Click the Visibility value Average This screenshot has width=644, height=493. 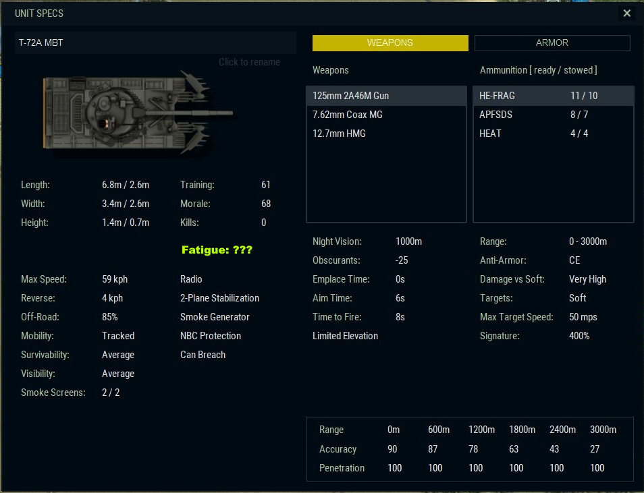(x=118, y=374)
